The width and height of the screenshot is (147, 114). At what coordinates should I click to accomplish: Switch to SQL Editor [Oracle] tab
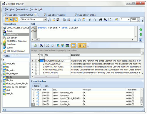(86, 15)
